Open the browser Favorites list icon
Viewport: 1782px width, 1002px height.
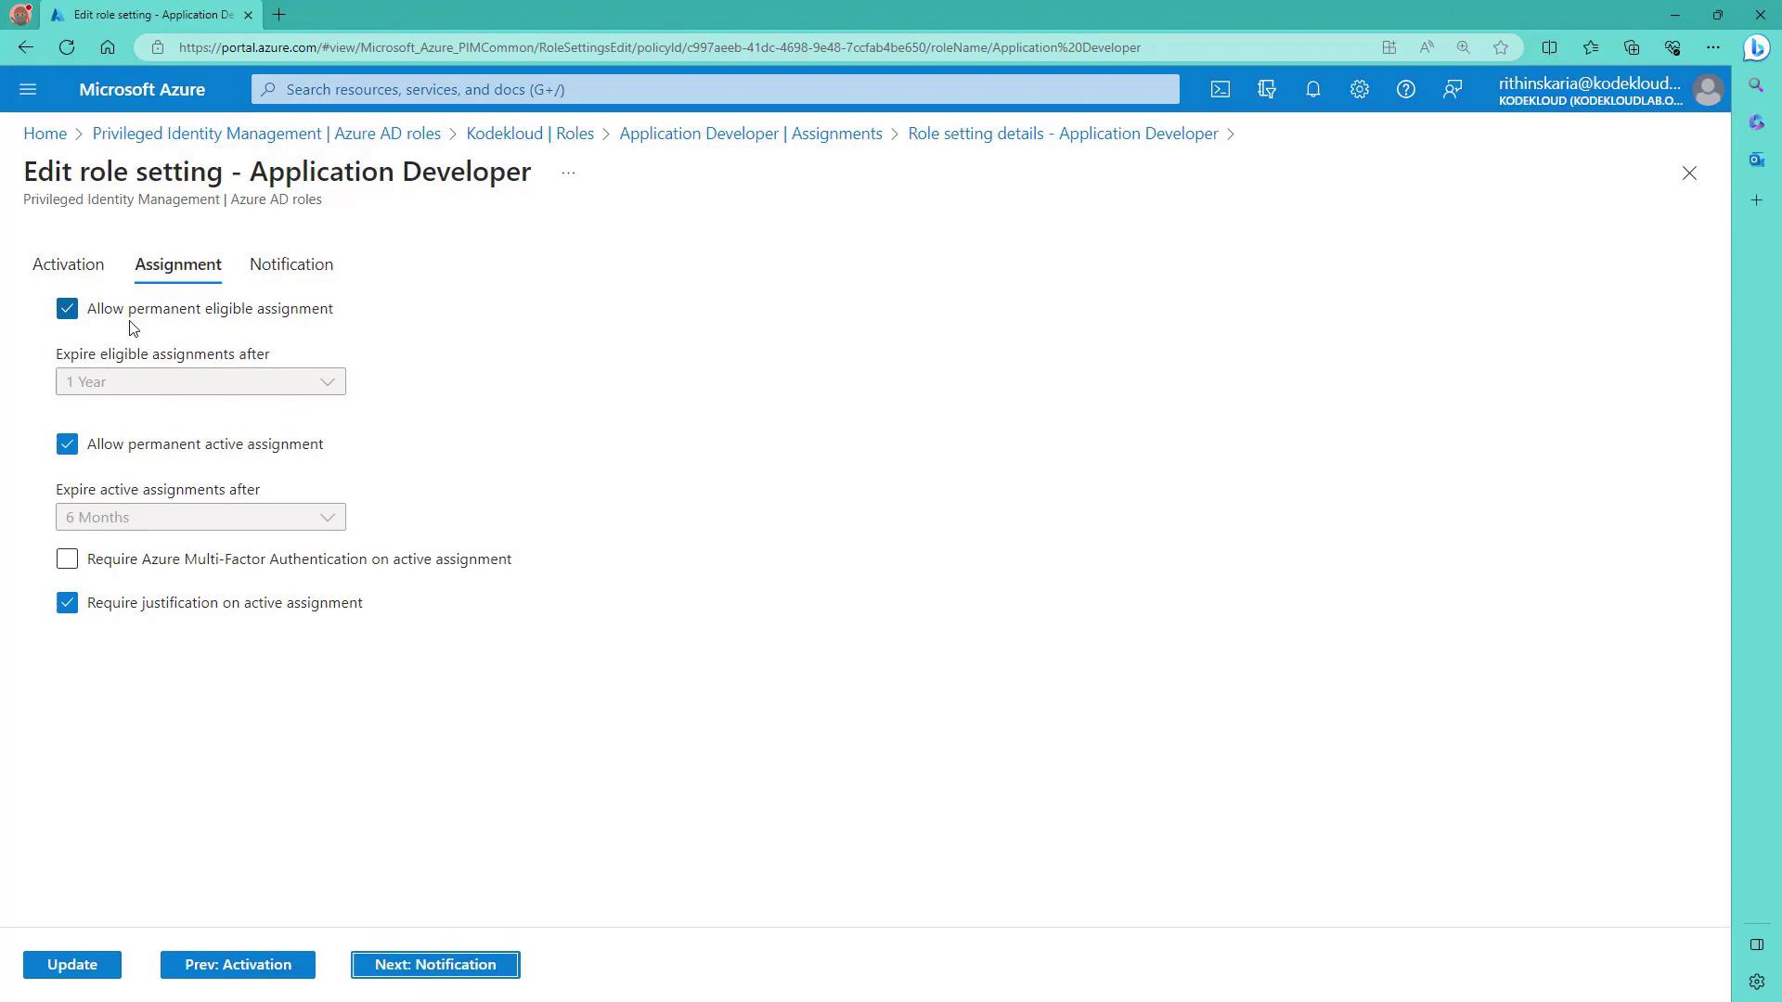(1591, 47)
